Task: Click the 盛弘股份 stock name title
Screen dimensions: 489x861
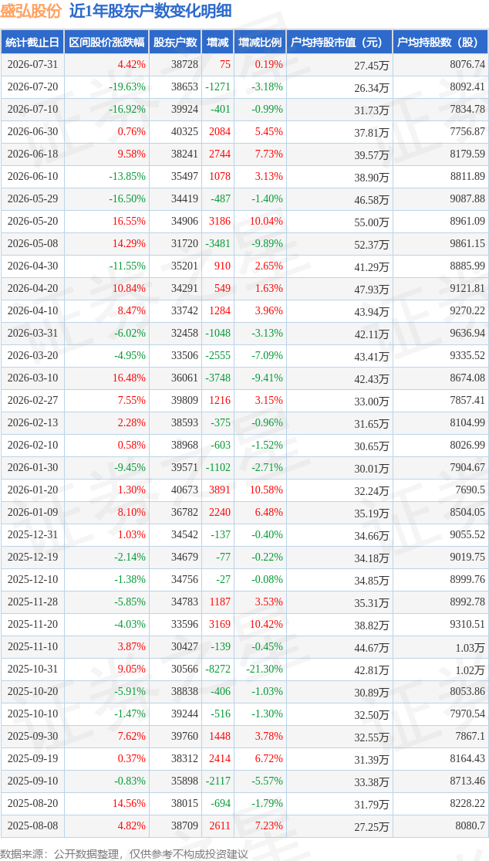Action: point(32,11)
